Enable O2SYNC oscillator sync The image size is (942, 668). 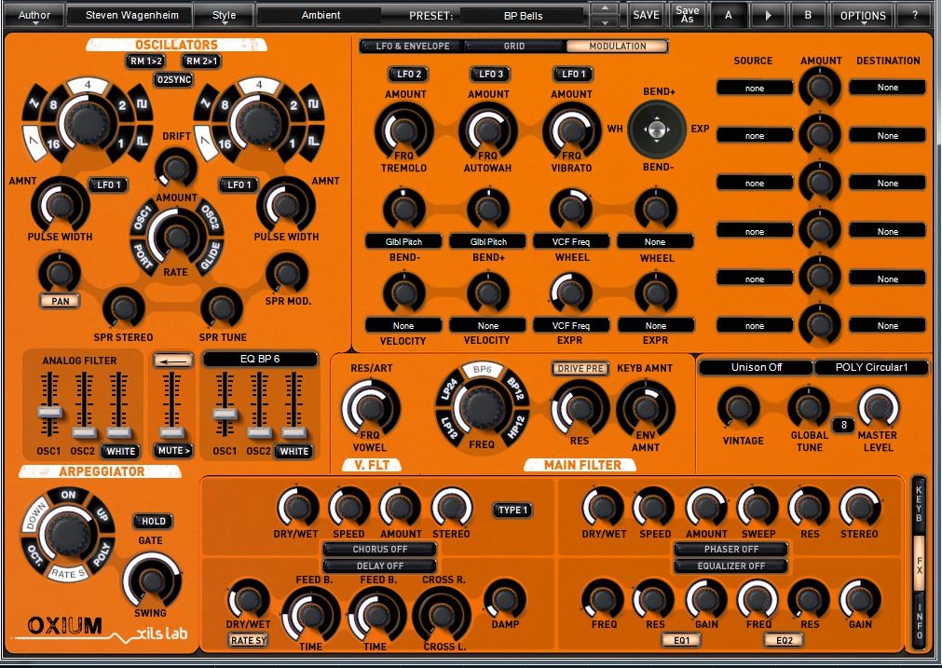[173, 79]
